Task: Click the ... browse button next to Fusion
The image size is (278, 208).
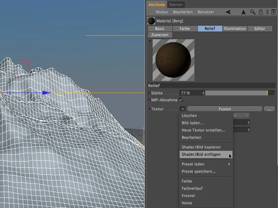Action: [x=269, y=109]
